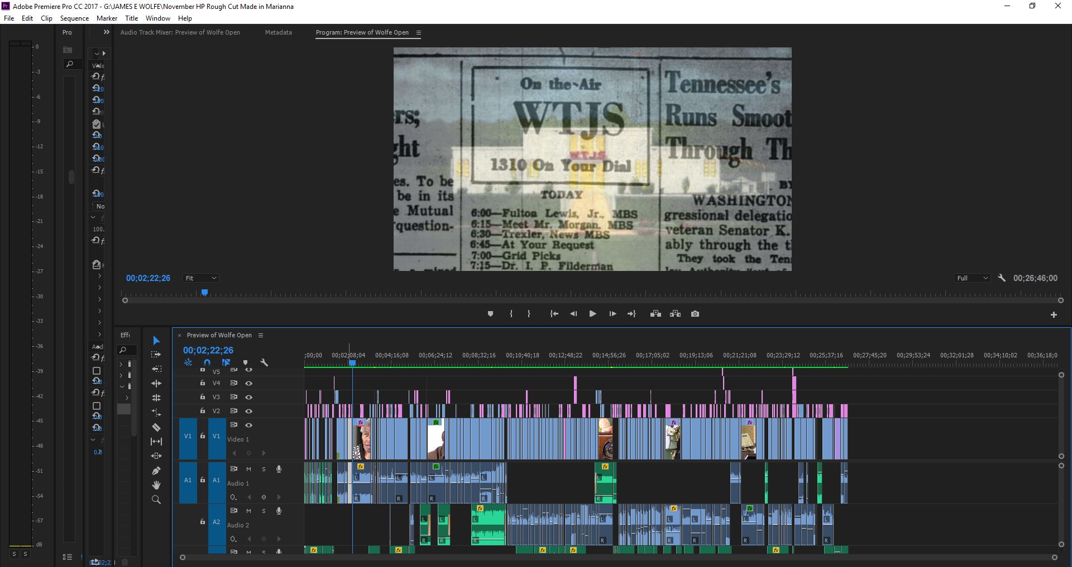Select the Rate Stretch tool
Image resolution: width=1072 pixels, height=567 pixels.
pyautogui.click(x=156, y=413)
